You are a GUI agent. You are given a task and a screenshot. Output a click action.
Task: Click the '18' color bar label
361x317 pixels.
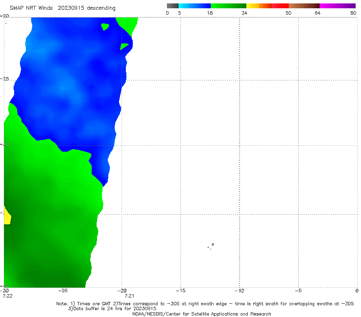210,13
